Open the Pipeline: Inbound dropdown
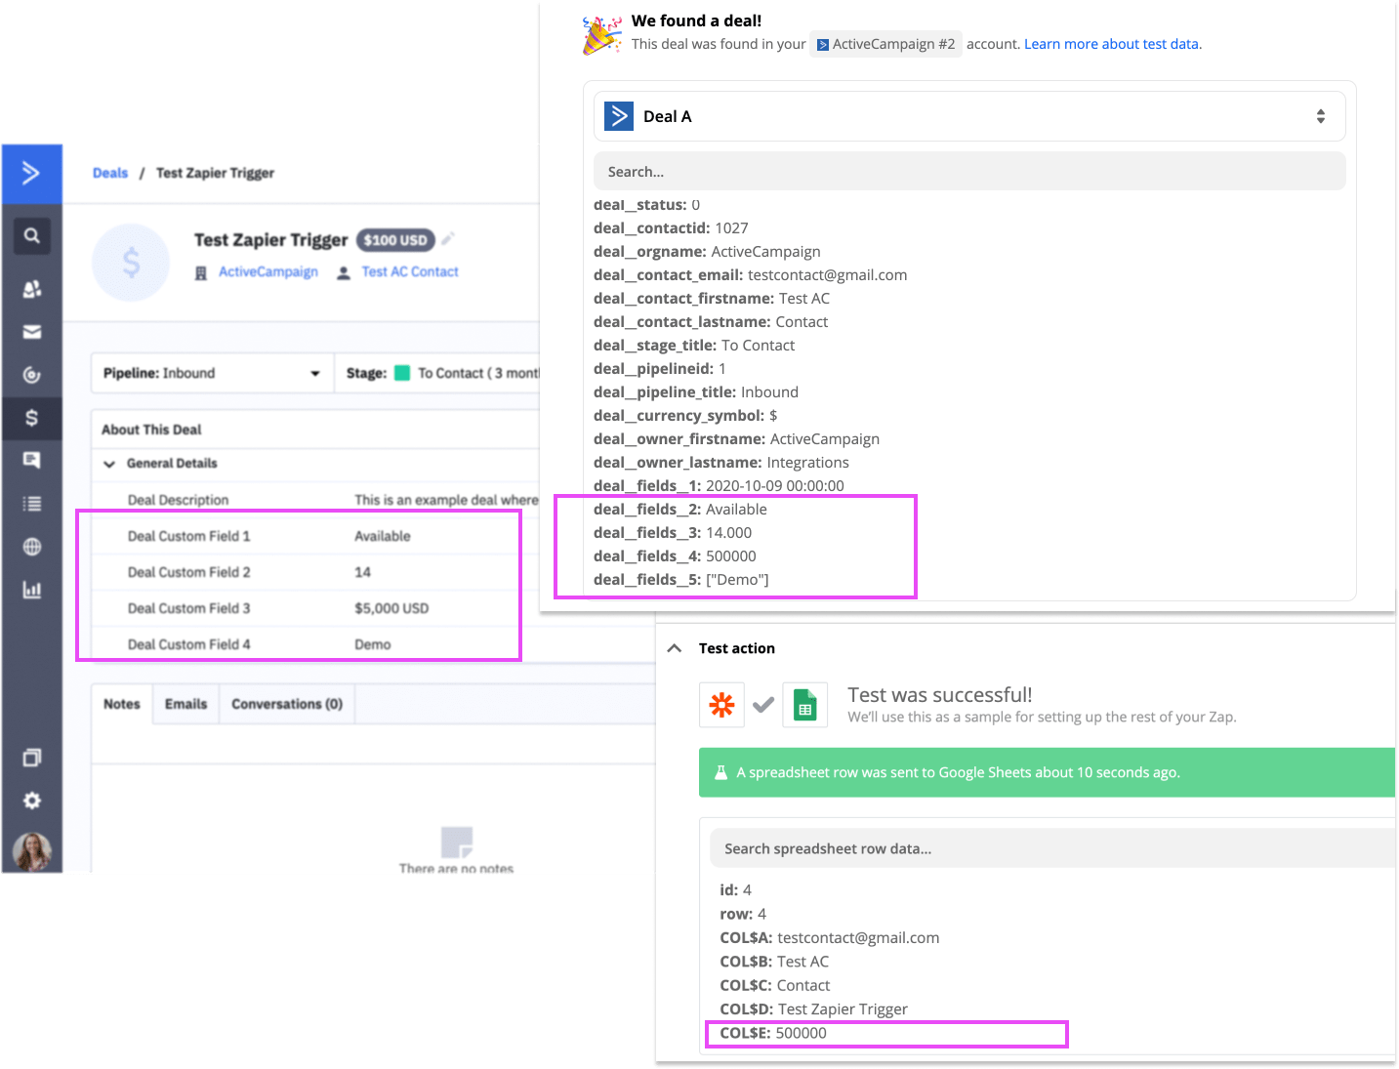 click(x=212, y=373)
